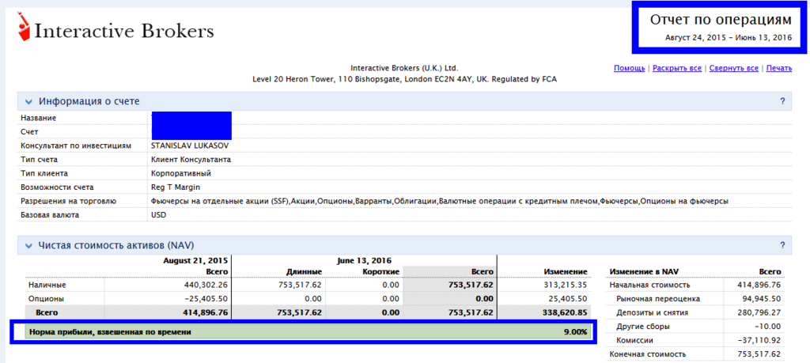Click the June 13, 2016 column header
Screen dimensions: 810x363
[364, 260]
